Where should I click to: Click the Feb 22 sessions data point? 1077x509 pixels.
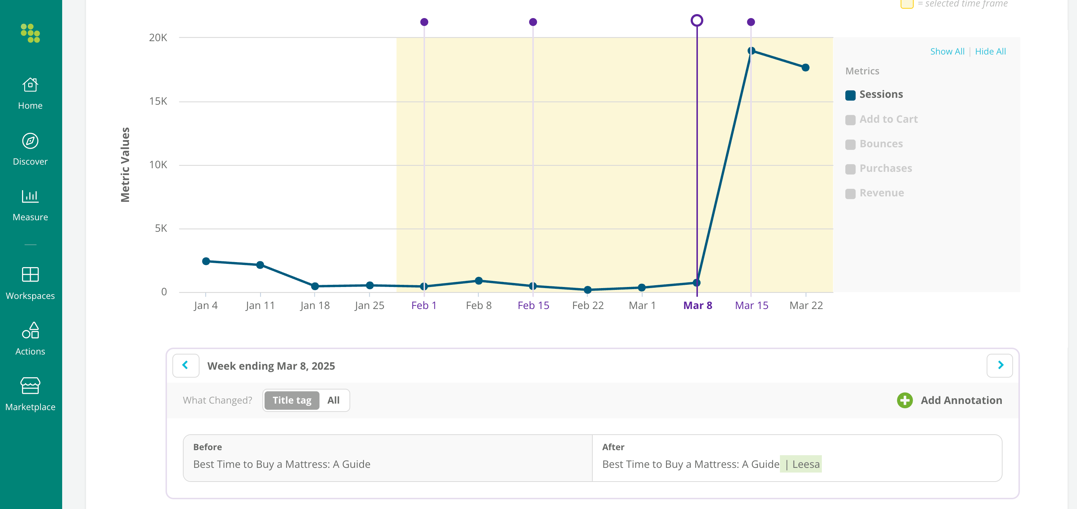[x=587, y=290]
